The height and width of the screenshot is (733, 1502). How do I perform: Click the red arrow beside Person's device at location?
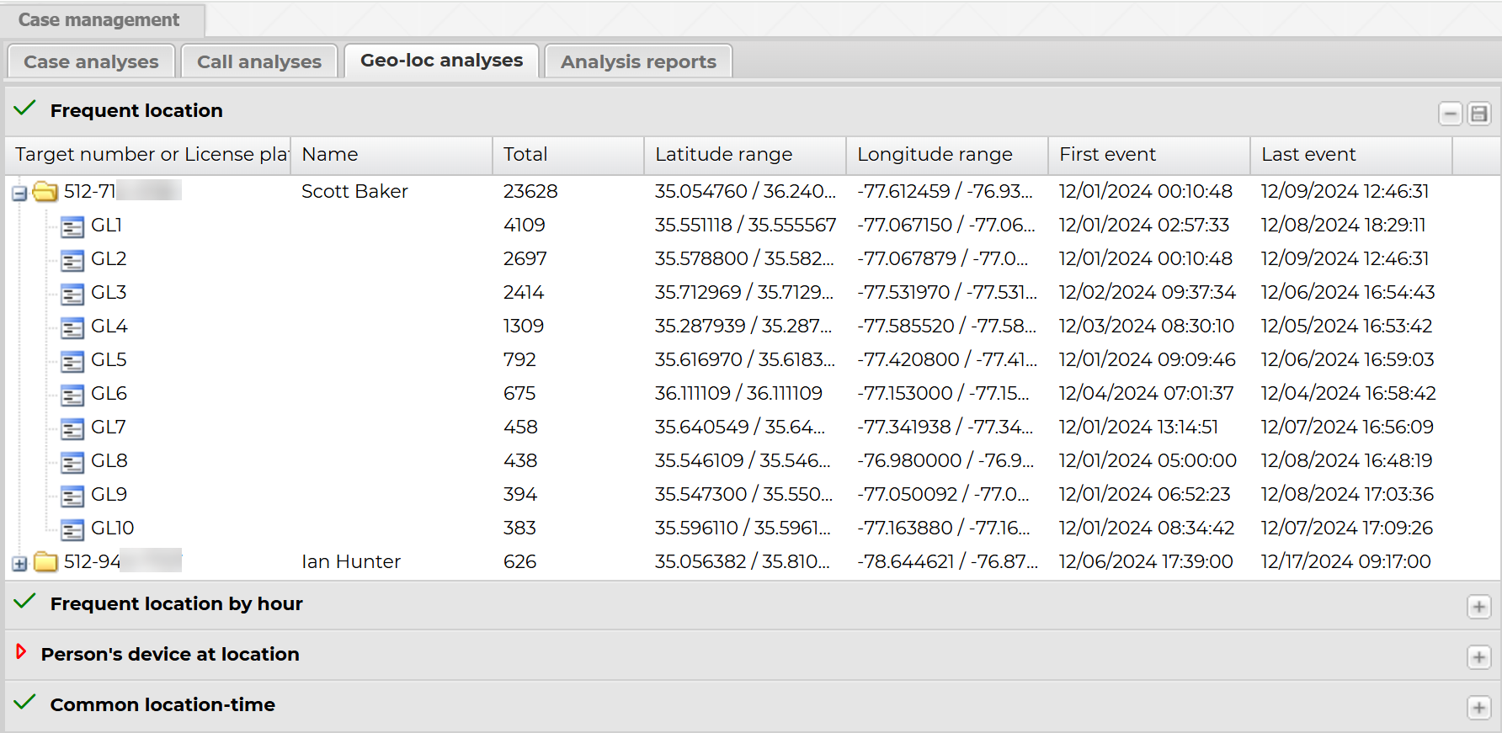pos(22,652)
